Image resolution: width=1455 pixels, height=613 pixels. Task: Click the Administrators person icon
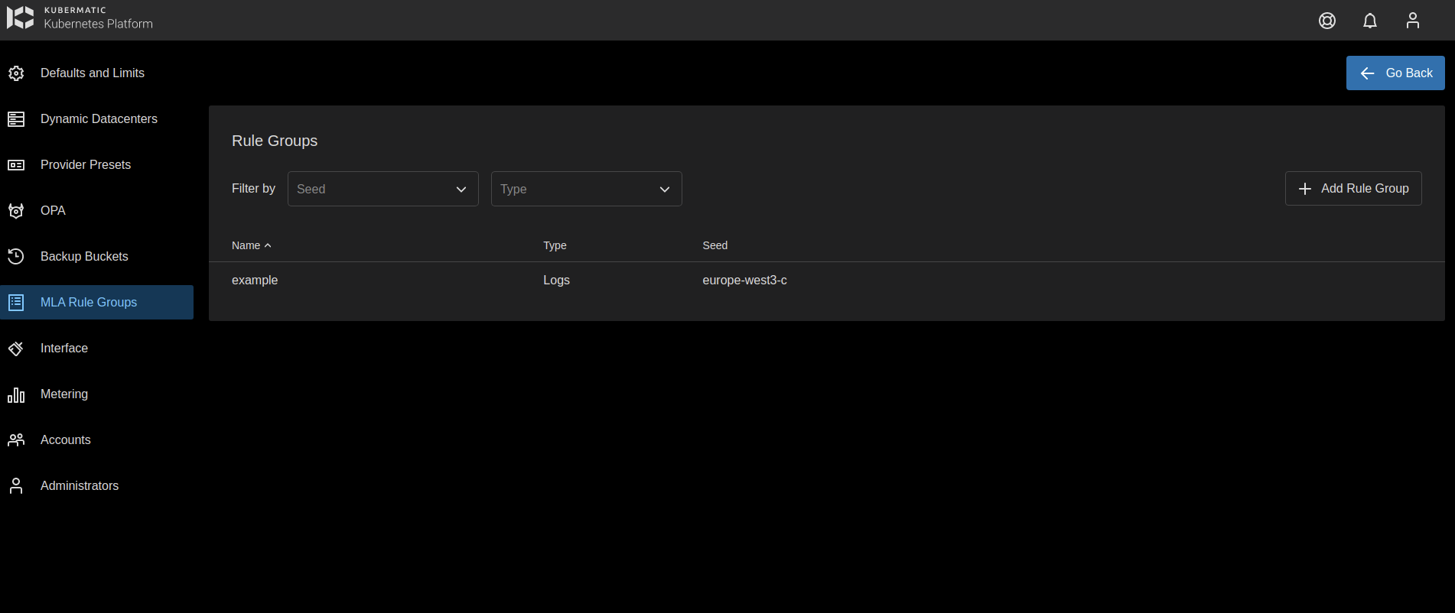click(x=16, y=486)
